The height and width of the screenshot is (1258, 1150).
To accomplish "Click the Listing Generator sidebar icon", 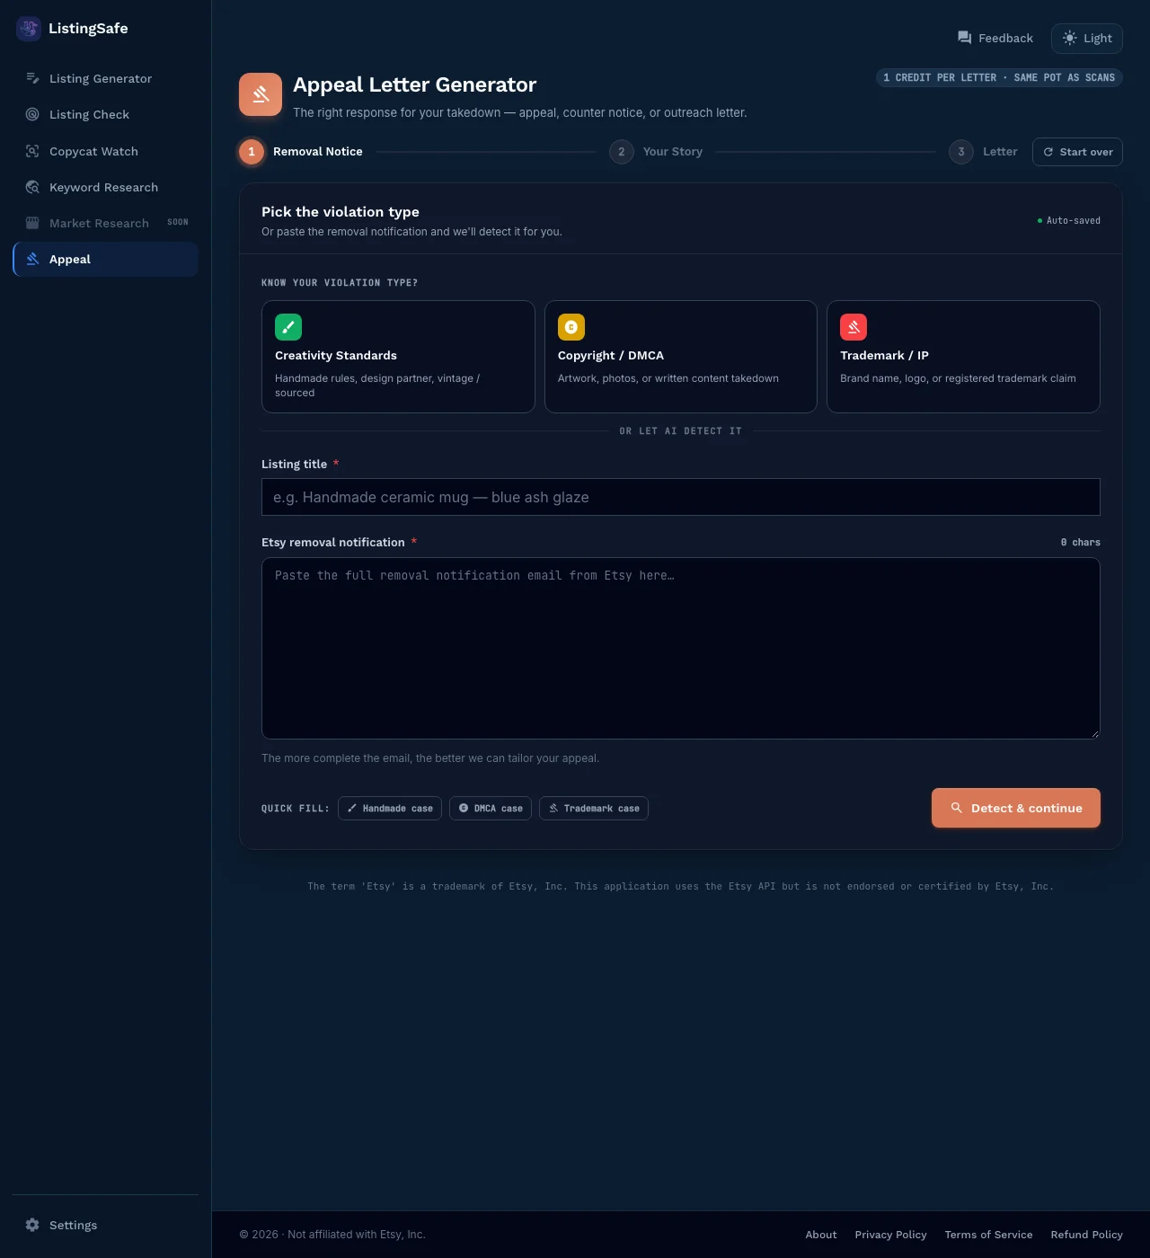I will [x=32, y=78].
